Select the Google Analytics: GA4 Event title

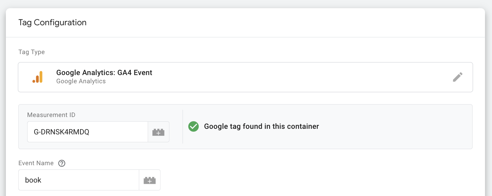click(104, 73)
